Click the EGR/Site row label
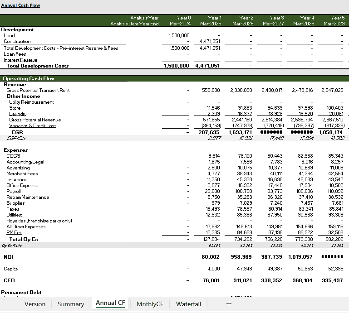The height and width of the screenshot is (313, 349). pyautogui.click(x=17, y=138)
